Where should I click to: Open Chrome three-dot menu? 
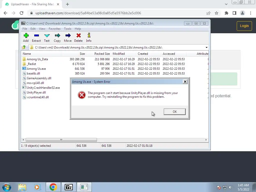[x=250, y=13]
